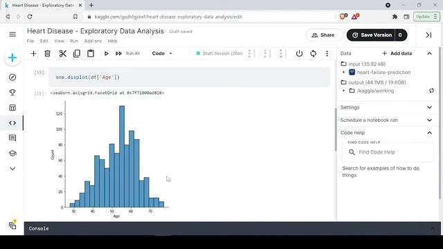Image resolution: width=443 pixels, height=249 pixels.
Task: Copy the cell with copy icon
Action: (x=77, y=53)
